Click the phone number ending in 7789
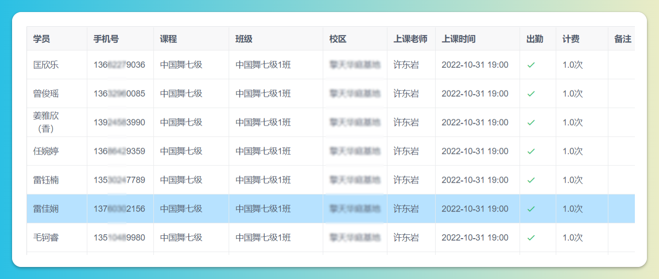This screenshot has width=659, height=279. click(119, 180)
